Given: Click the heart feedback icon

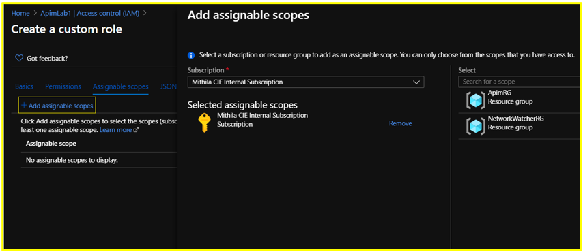Looking at the screenshot, I should (x=19, y=59).
